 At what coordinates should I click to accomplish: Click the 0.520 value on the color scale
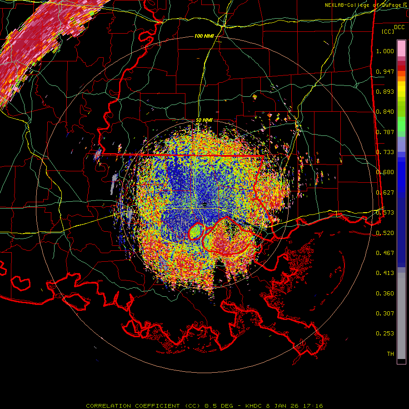(385, 233)
